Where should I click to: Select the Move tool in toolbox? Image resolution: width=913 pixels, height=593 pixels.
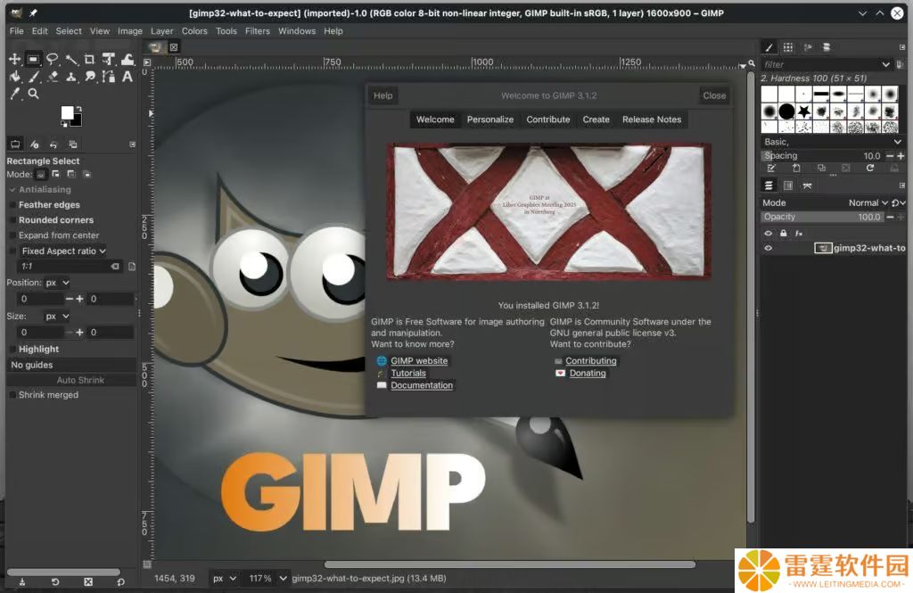(x=14, y=59)
